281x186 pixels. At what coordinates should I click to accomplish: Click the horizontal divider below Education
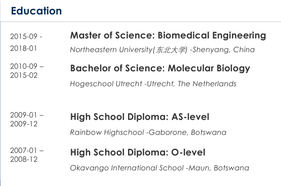pyautogui.click(x=140, y=22)
